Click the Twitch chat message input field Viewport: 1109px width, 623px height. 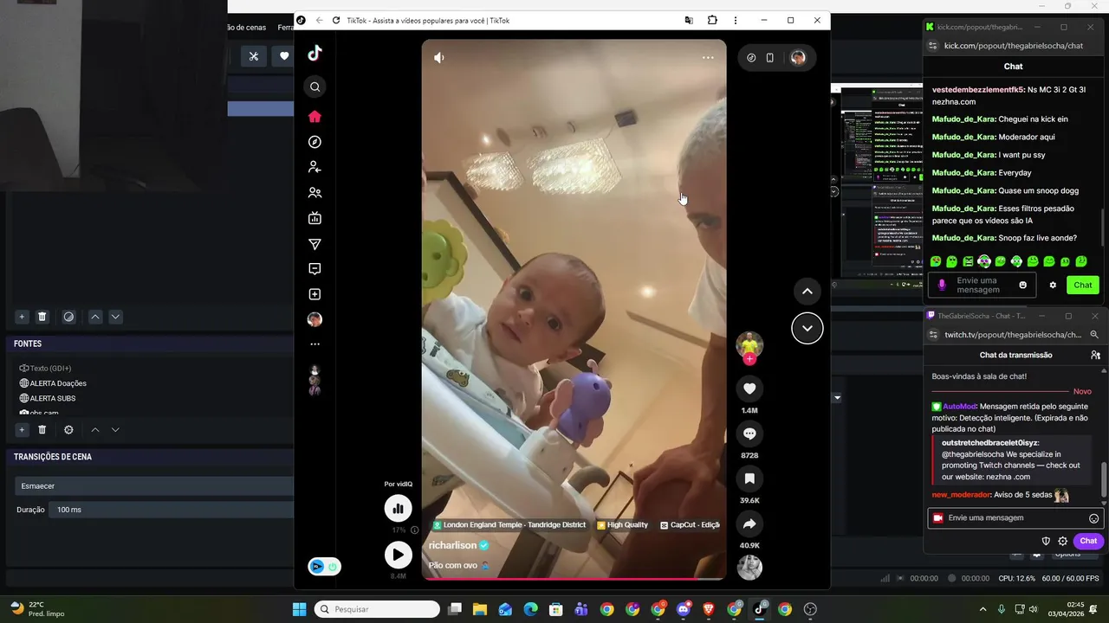click(1015, 517)
